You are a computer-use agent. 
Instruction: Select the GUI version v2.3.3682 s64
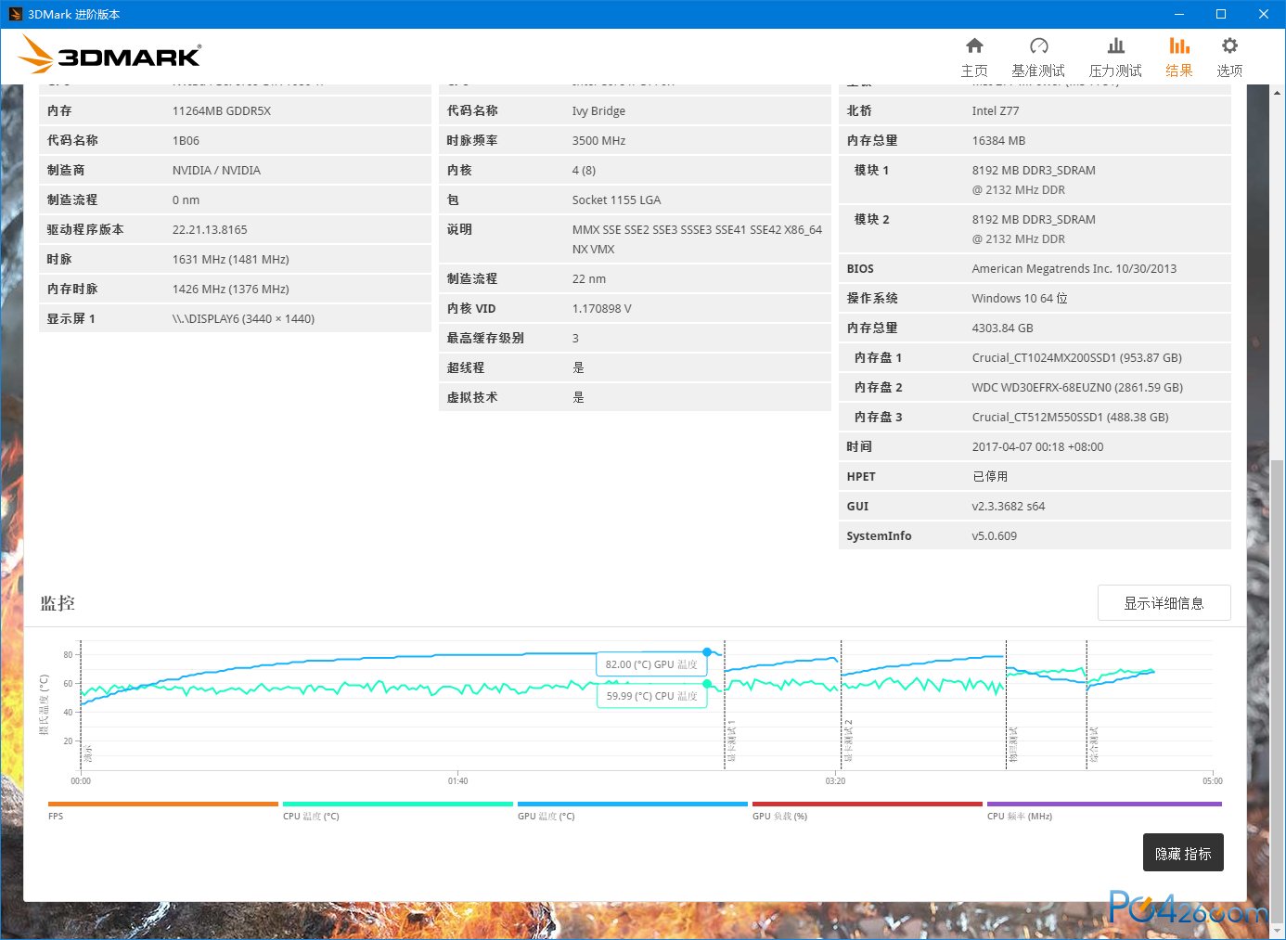click(x=1009, y=507)
